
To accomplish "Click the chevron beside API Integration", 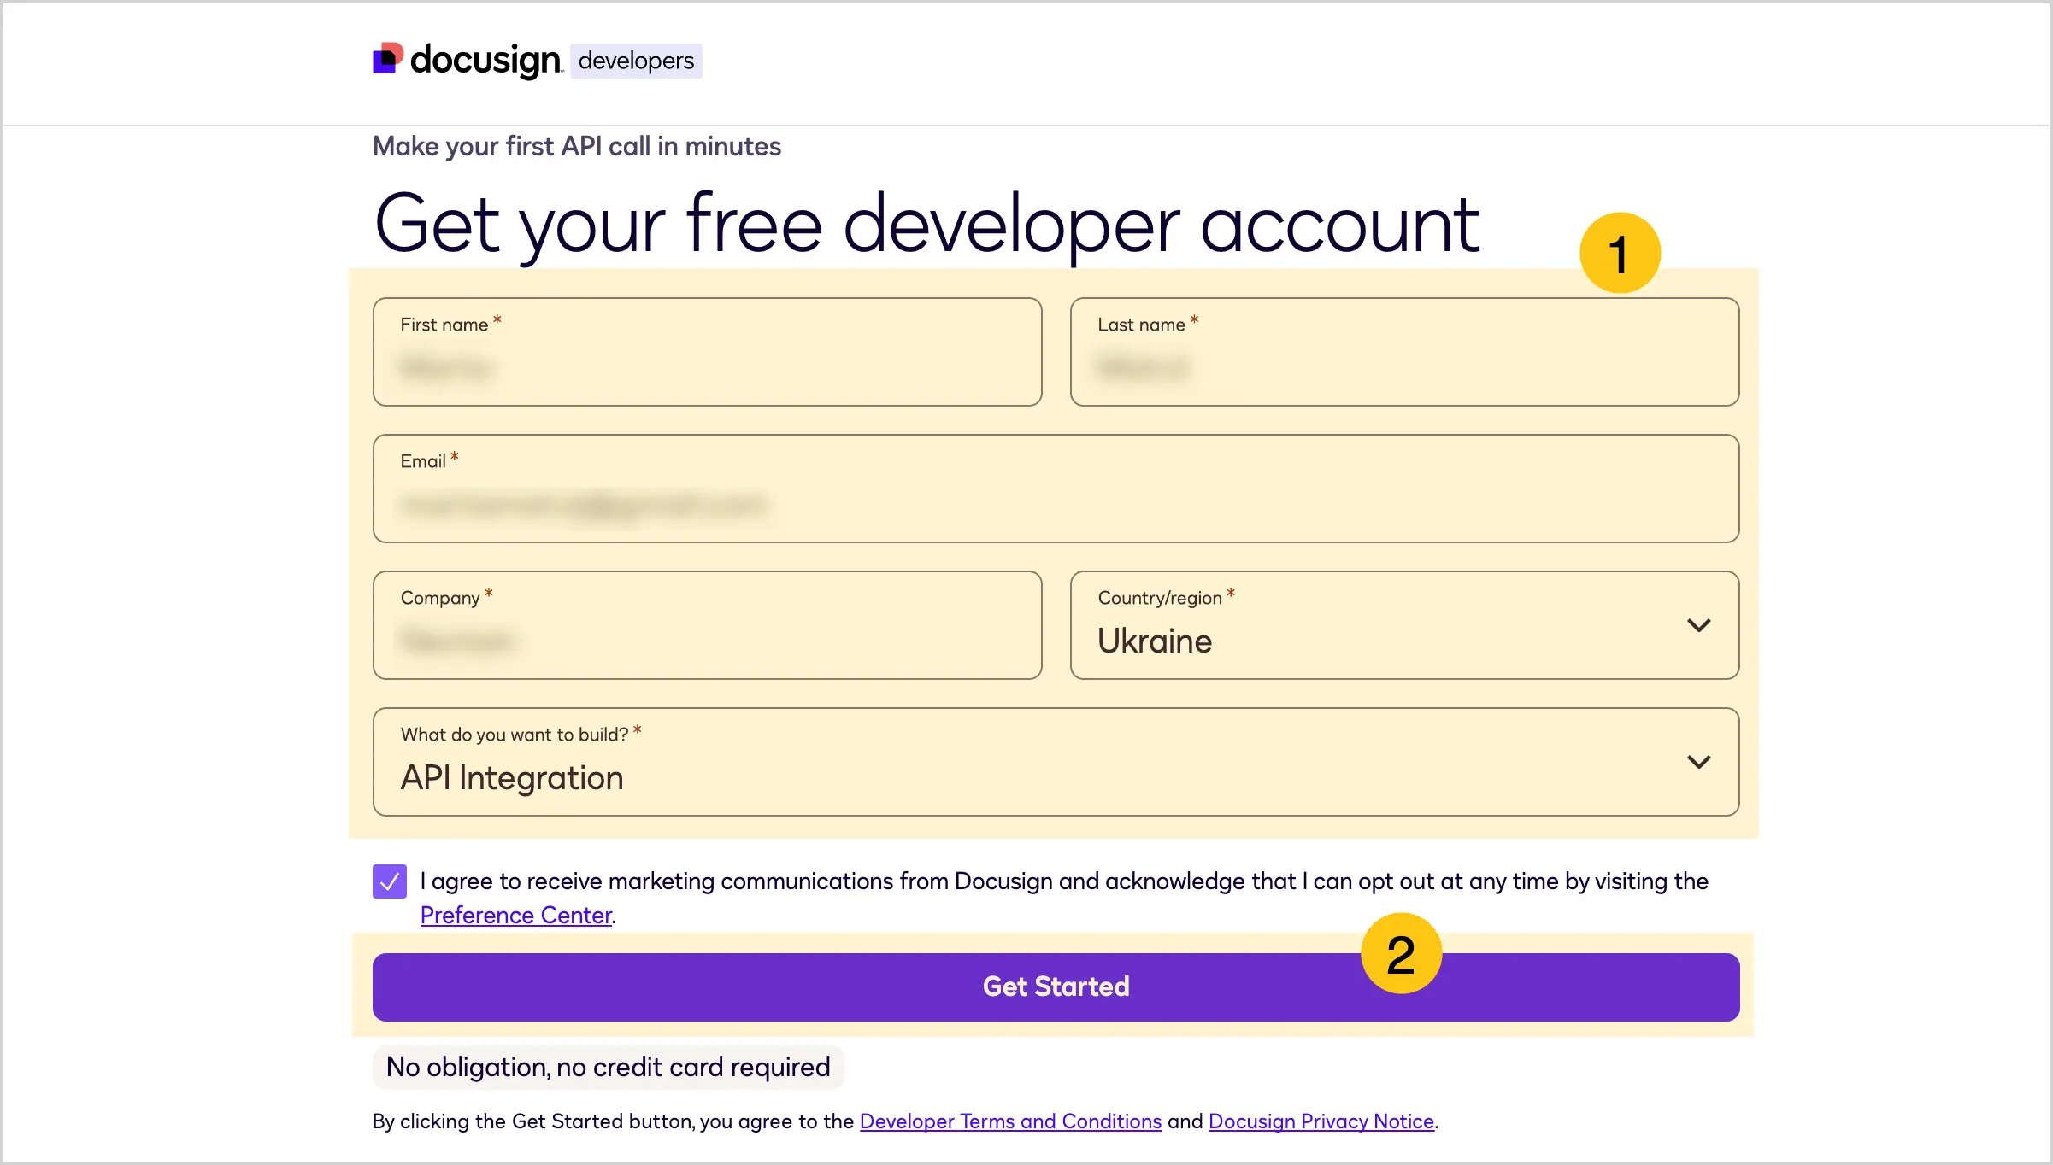I will [1699, 762].
